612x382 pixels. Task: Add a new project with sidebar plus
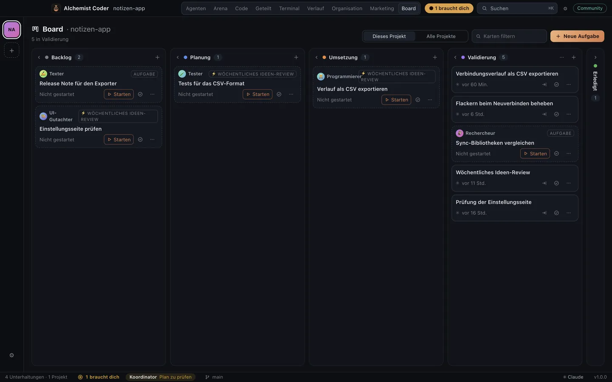point(11,51)
